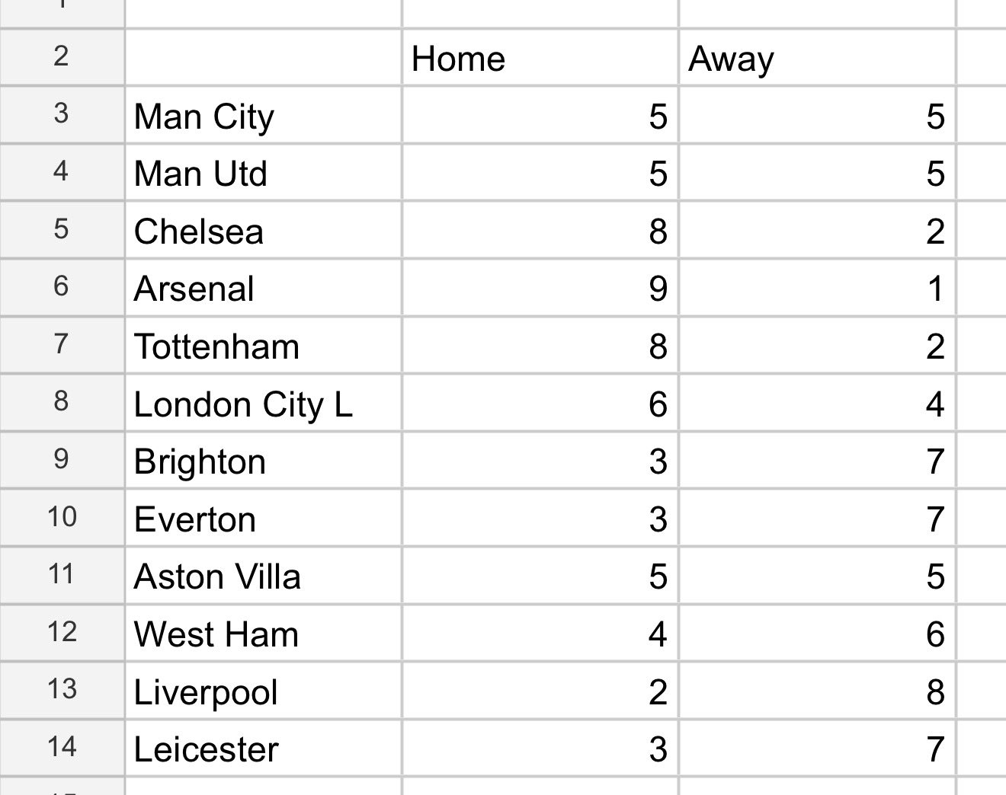The image size is (1006, 795).
Task: Click the Arsenal cell
Action: pyautogui.click(x=263, y=289)
